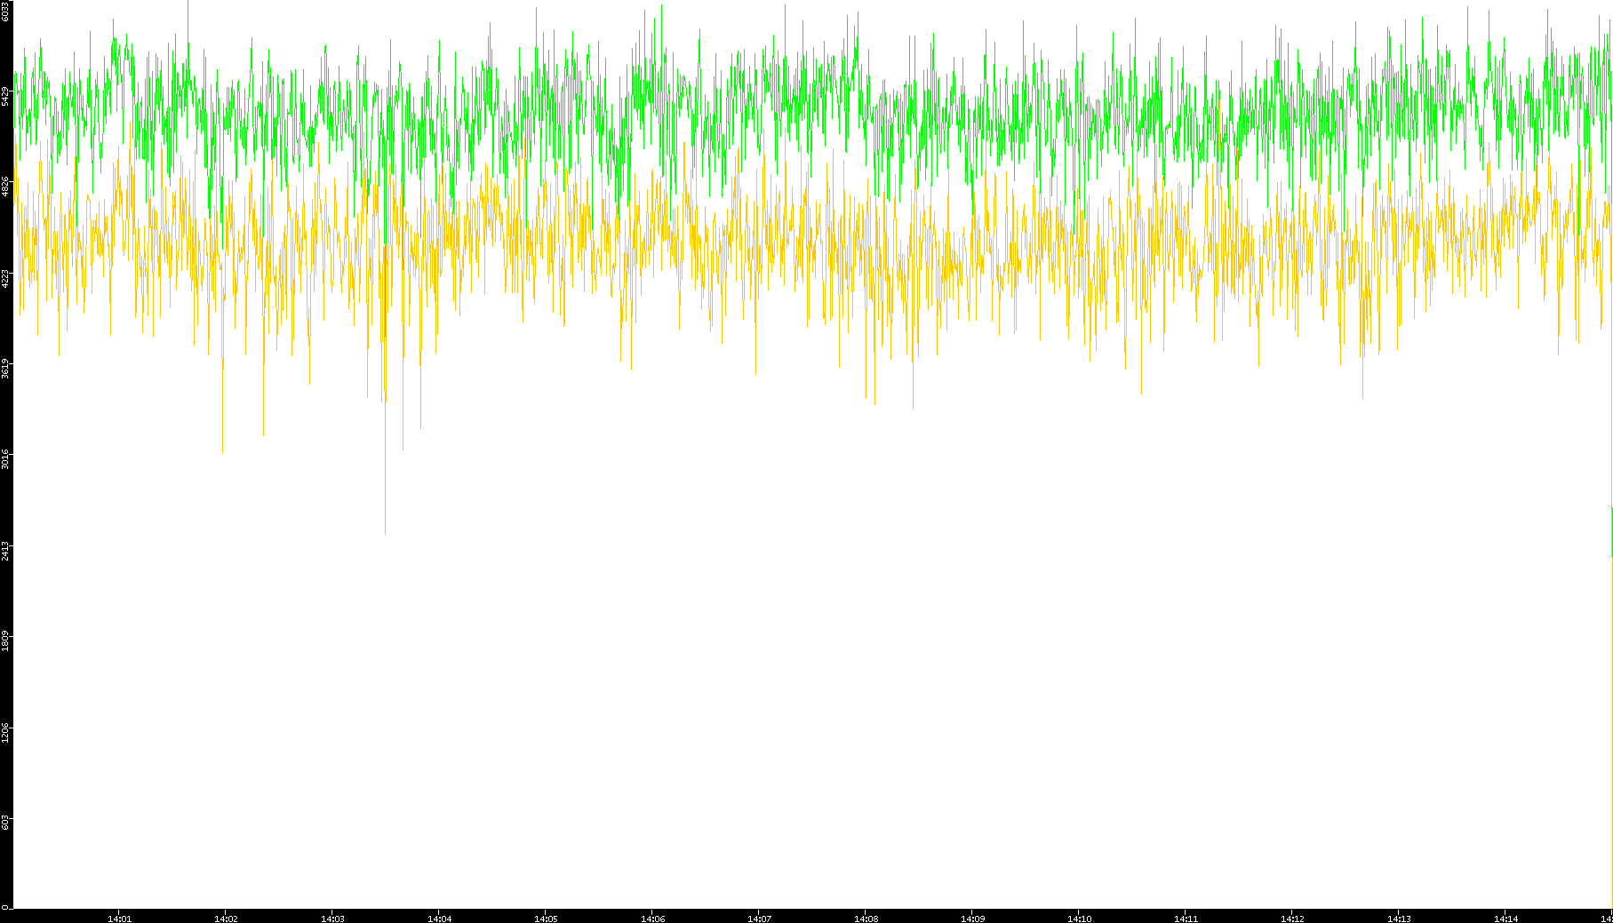Image resolution: width=1613 pixels, height=923 pixels.
Task: Pick the 14:07 time axis label
Action: click(x=759, y=919)
